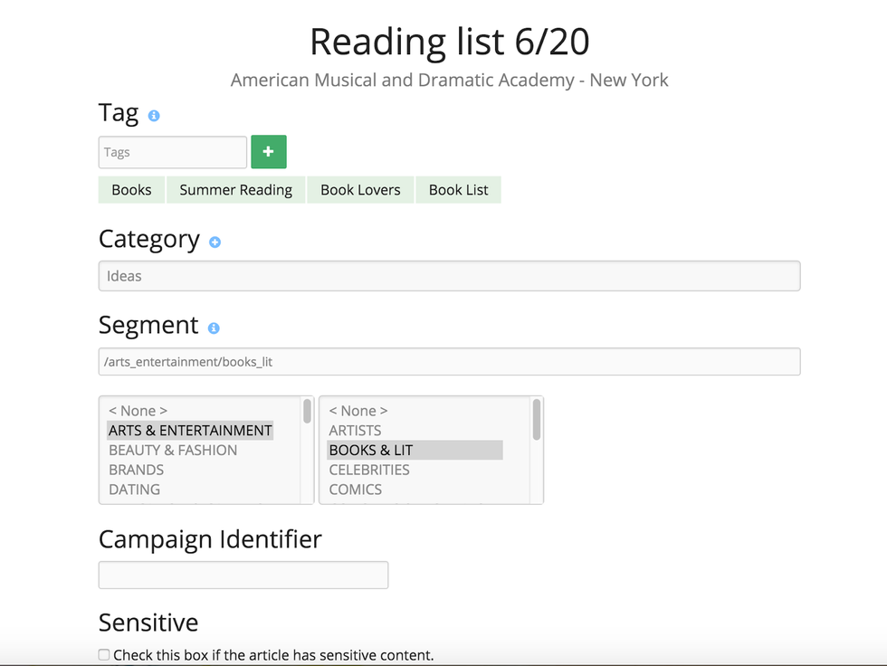Click the Book List tag
Viewport: 887px width, 666px height.
point(458,190)
